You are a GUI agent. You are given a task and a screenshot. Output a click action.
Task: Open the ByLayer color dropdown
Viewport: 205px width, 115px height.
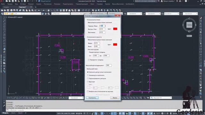[61, 13]
